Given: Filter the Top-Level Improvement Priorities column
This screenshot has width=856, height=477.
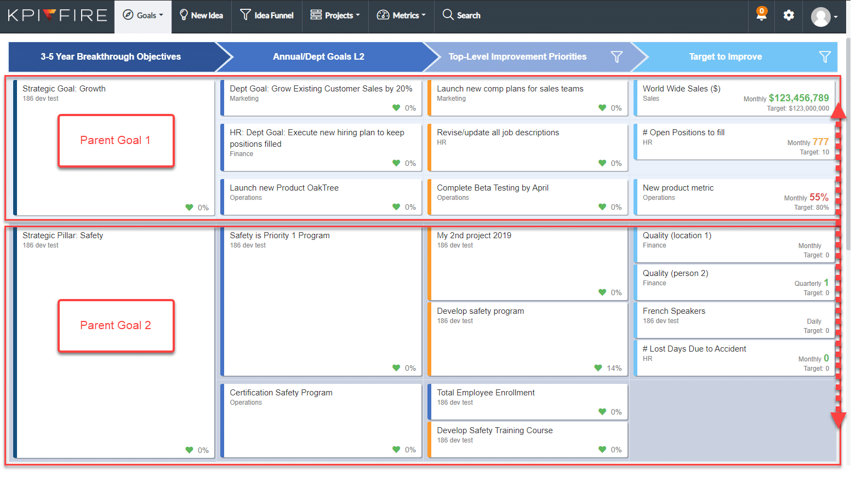Looking at the screenshot, I should tap(617, 57).
